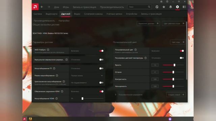Switch to the Видео sub-tab
216x121 pixels.
(77, 14)
